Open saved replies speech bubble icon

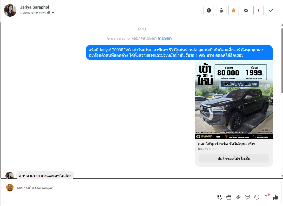click(247, 197)
